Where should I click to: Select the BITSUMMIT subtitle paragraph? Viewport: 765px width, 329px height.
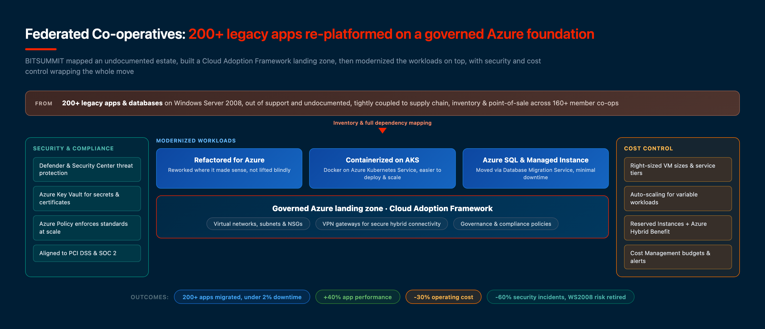283,66
